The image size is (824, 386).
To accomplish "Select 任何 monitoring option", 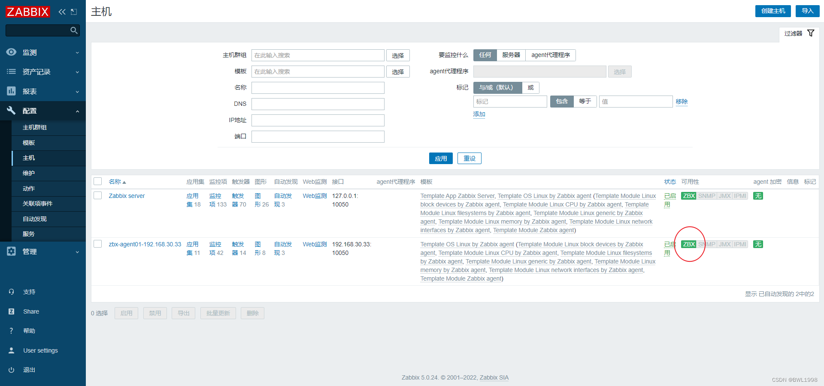I will coord(485,55).
